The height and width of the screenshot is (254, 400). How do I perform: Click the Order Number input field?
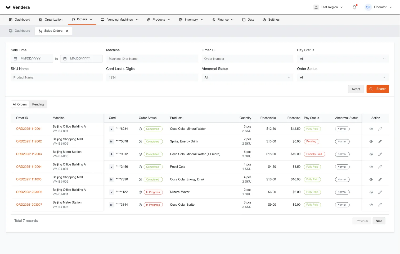pos(247,59)
